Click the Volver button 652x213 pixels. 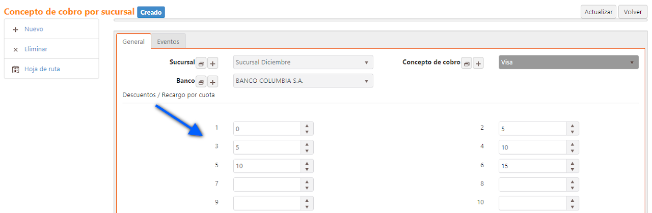pyautogui.click(x=633, y=12)
